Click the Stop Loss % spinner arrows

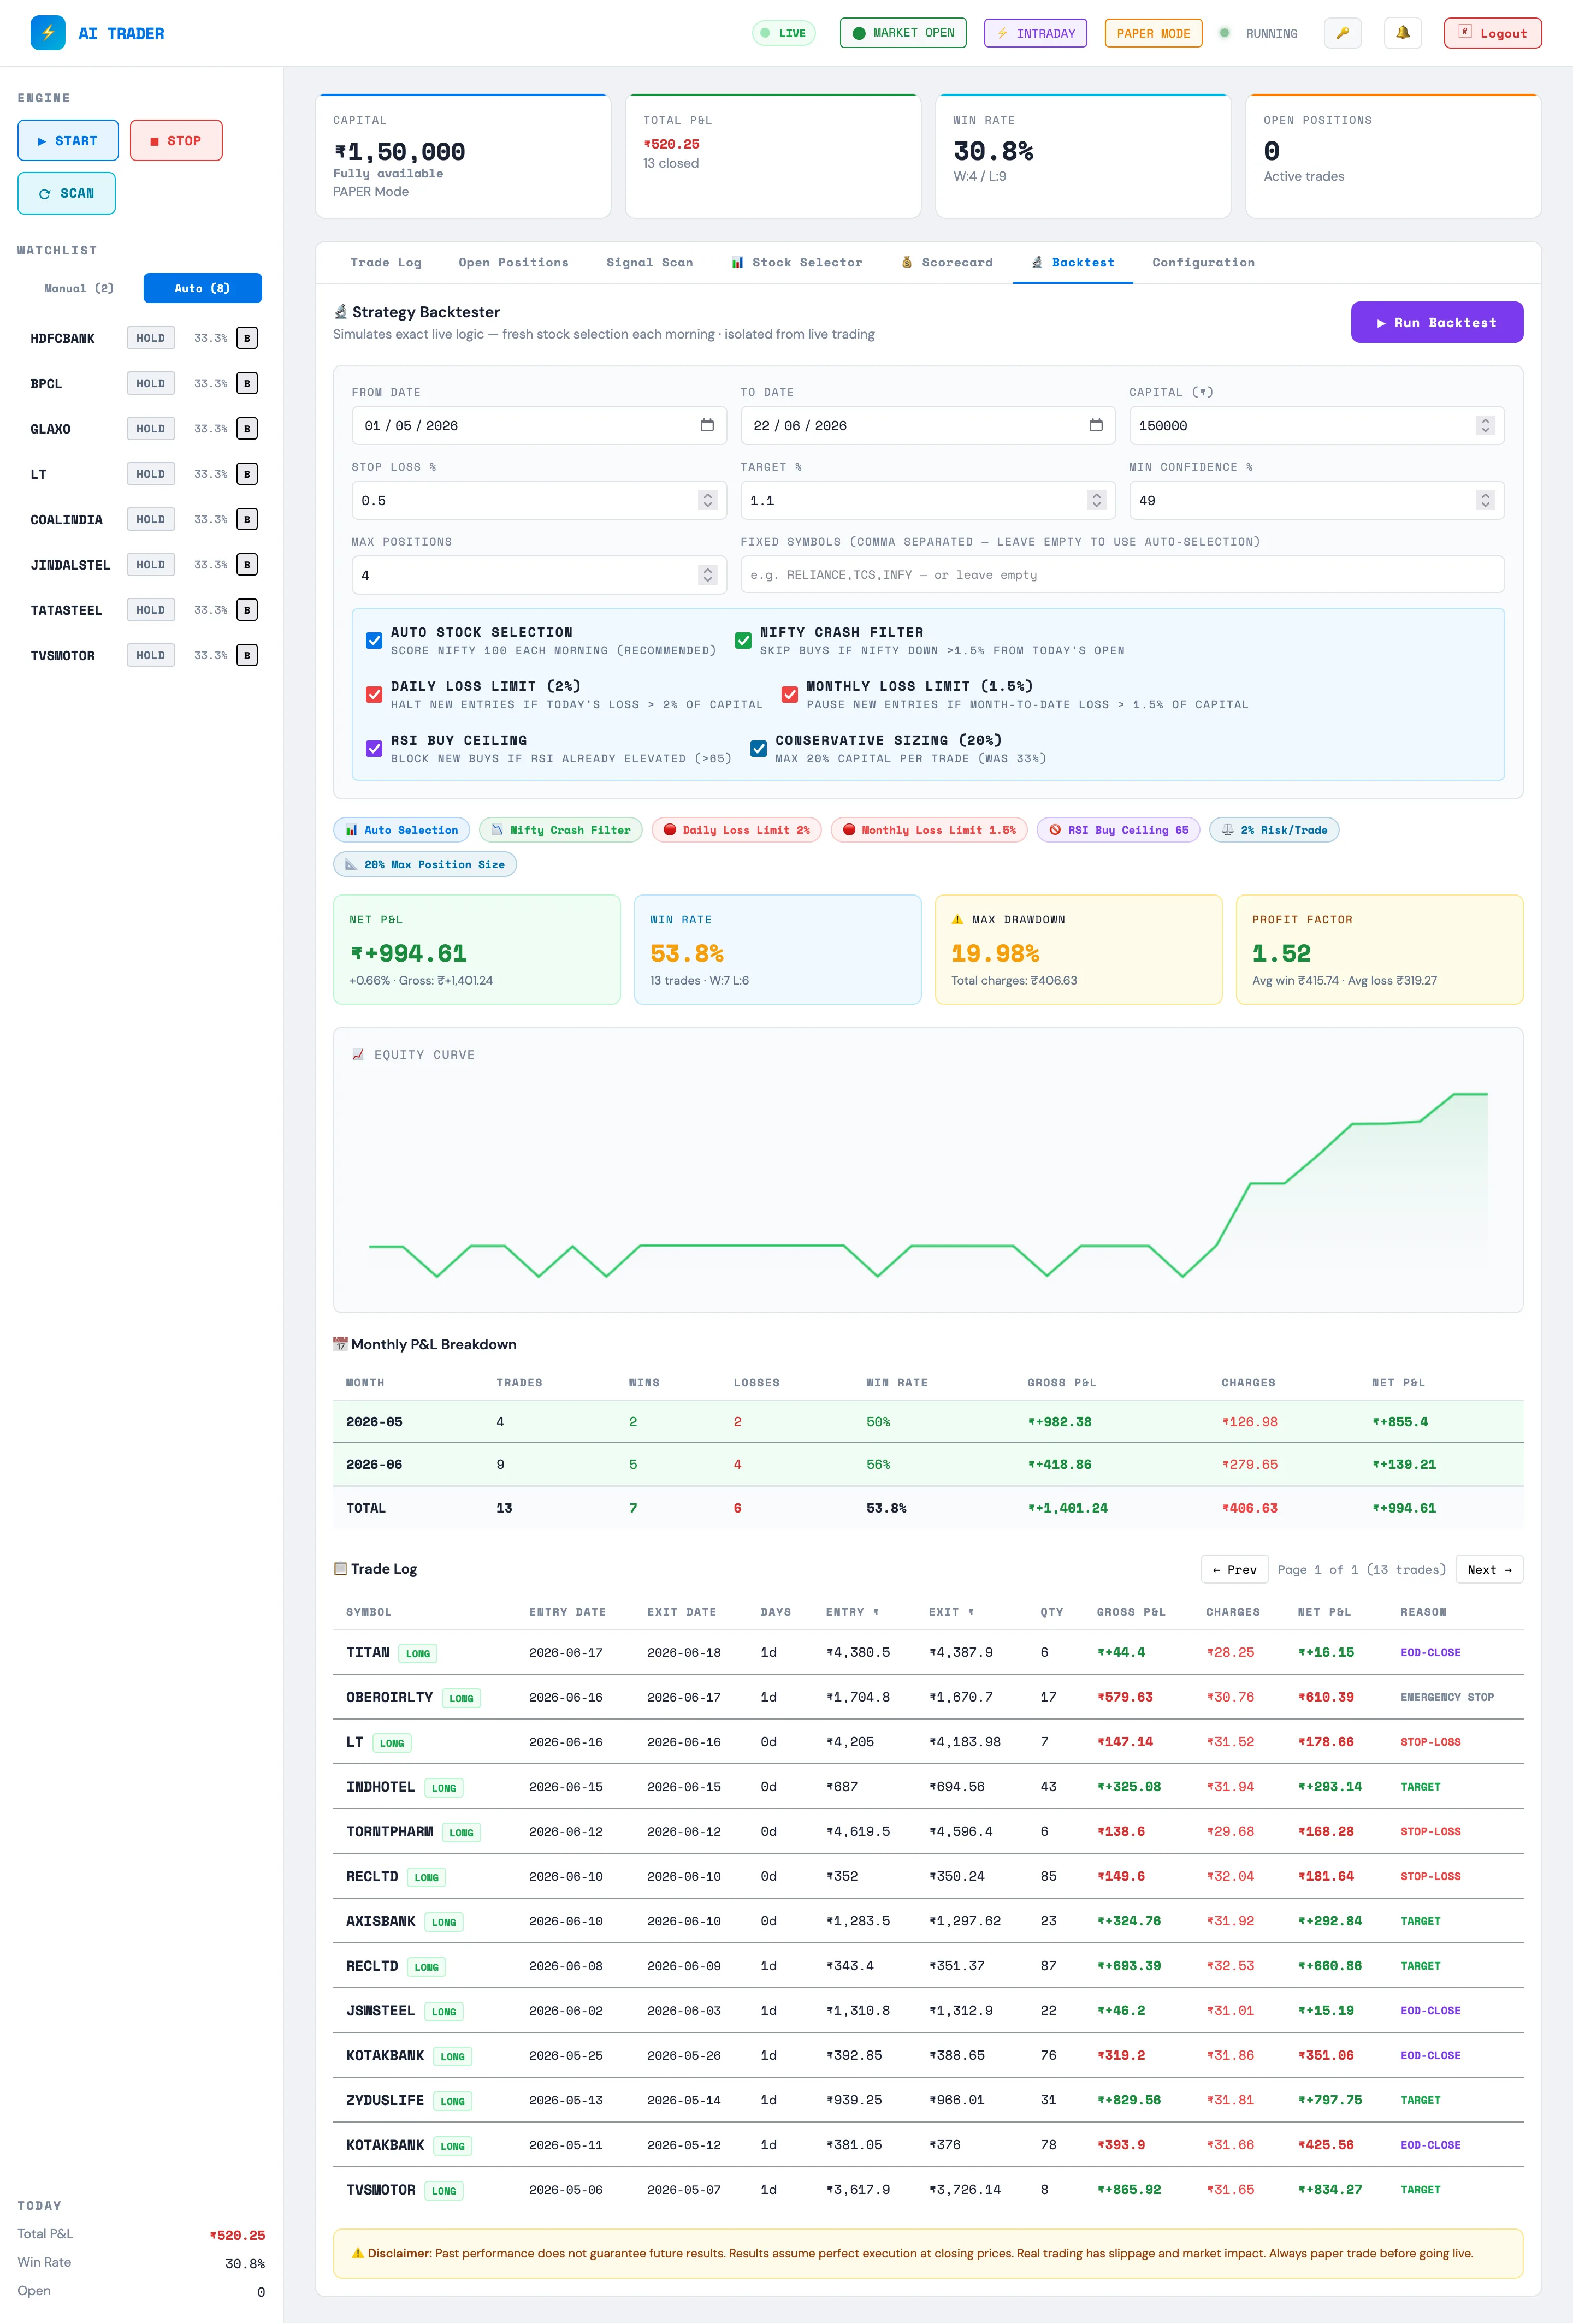pos(707,500)
